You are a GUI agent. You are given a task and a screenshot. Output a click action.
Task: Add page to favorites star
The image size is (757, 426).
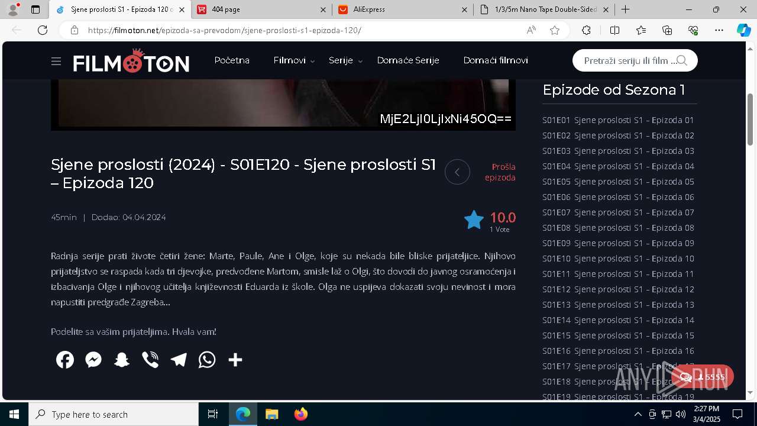click(555, 30)
